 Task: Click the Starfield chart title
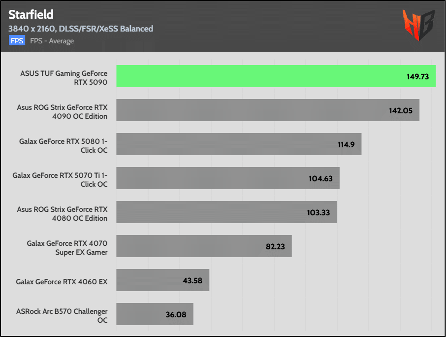(x=31, y=14)
